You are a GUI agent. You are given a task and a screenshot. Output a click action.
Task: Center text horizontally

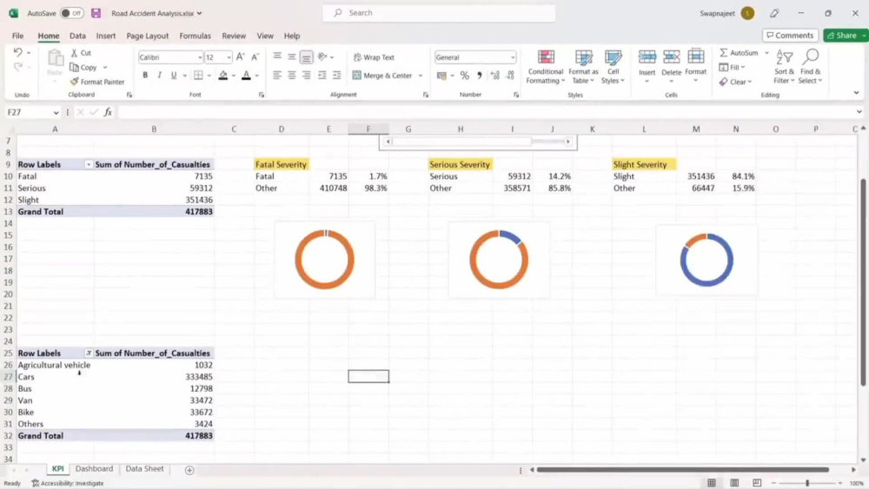(x=291, y=75)
